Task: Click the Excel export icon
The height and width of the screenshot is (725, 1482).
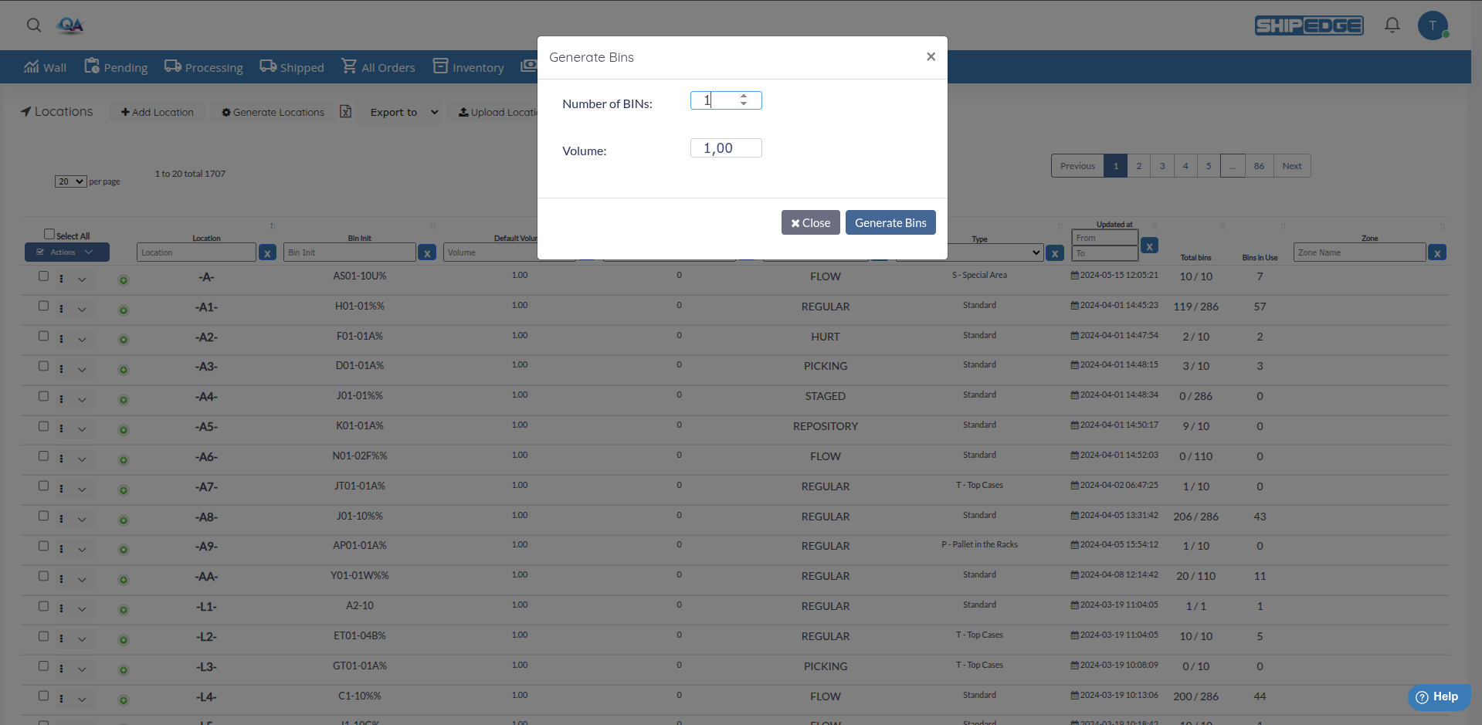Action: [346, 112]
